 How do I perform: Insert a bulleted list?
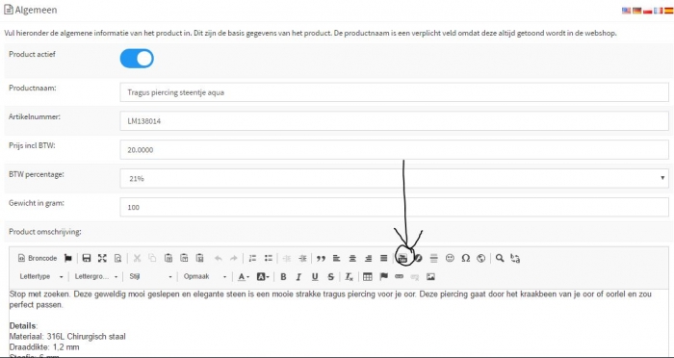point(269,258)
